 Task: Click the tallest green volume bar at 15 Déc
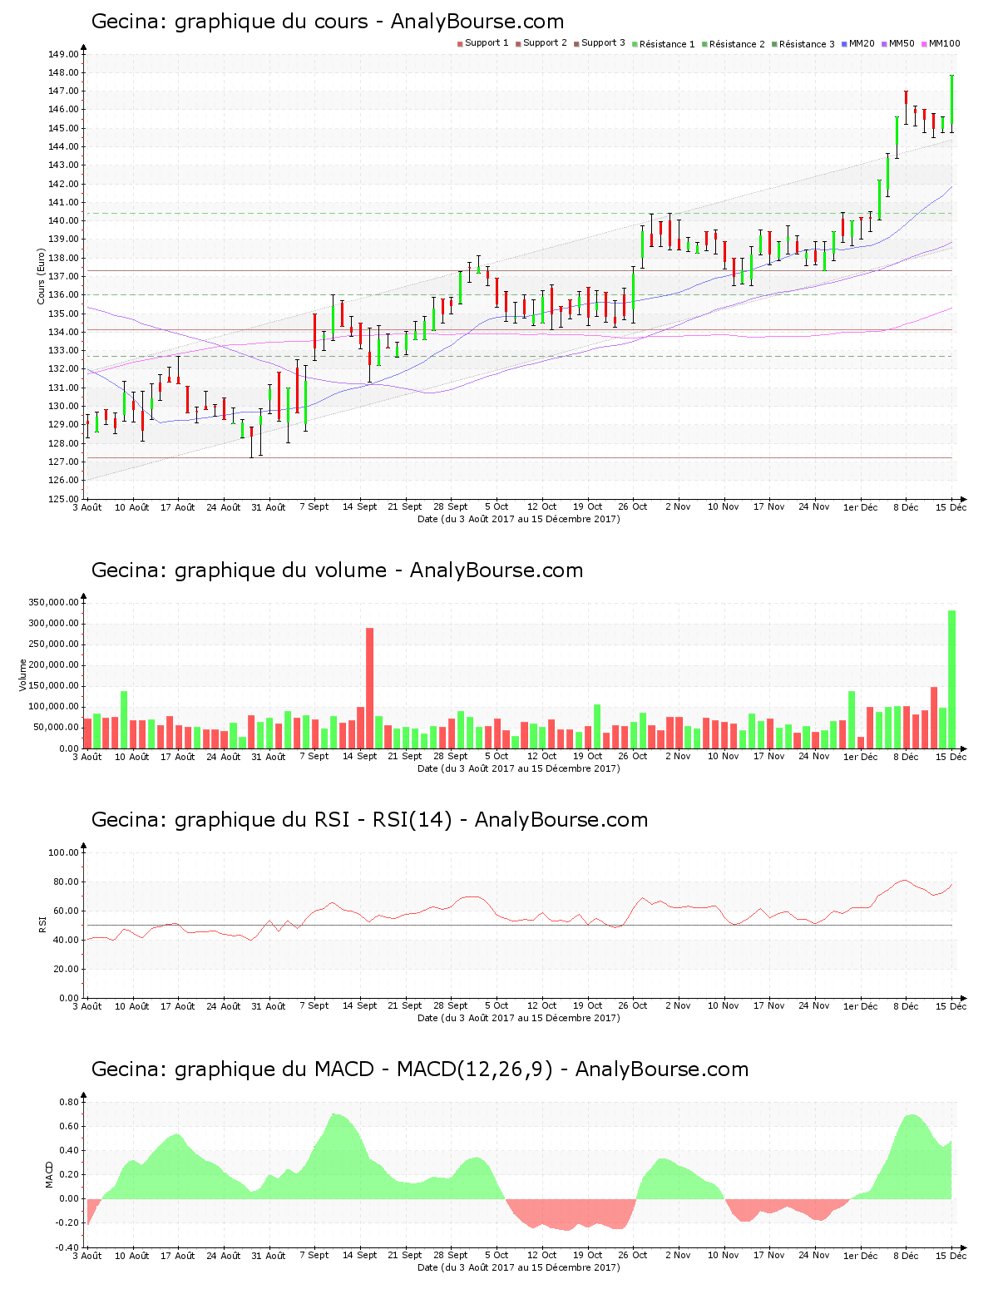(952, 679)
